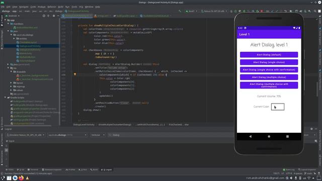The height and width of the screenshot is (181, 322).
Task: Click the Rollback undo arrow in toolbar
Action: [285, 11]
